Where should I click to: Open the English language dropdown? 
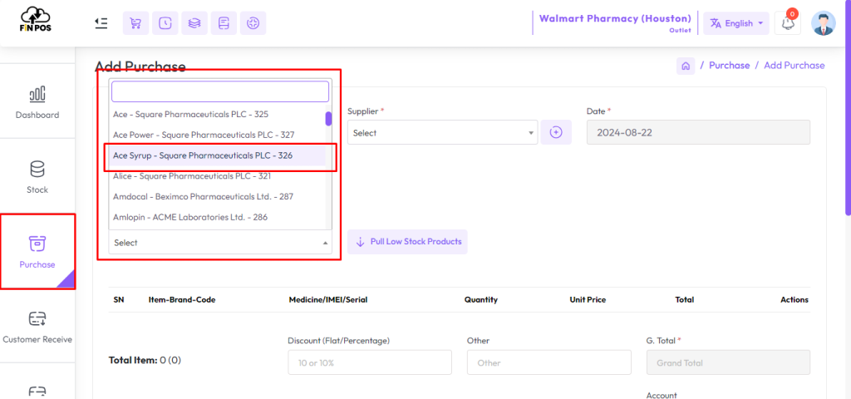[x=736, y=23]
